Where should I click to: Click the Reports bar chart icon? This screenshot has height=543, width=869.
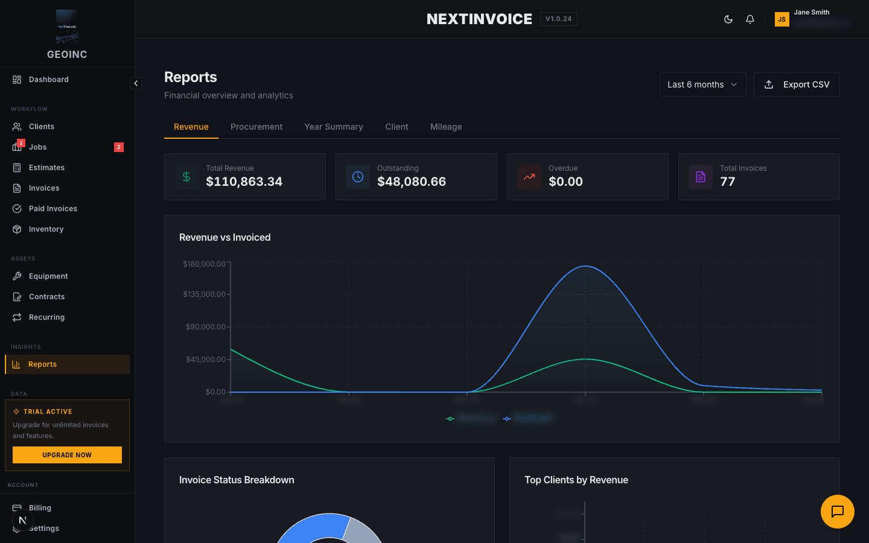[x=16, y=364]
